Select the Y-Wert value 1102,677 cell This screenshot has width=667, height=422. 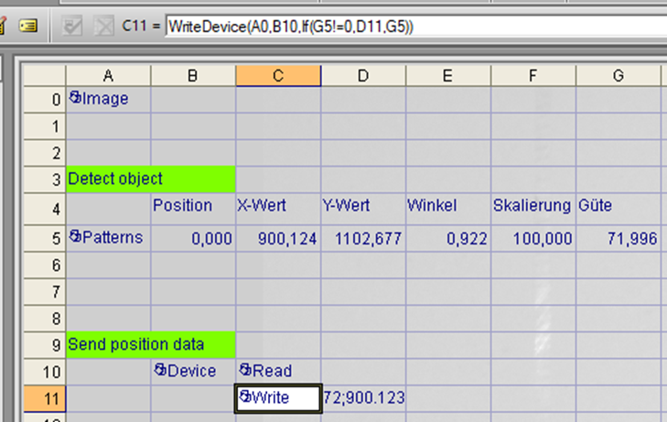(363, 239)
